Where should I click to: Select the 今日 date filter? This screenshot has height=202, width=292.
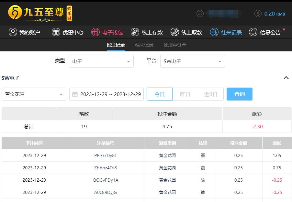(x=160, y=94)
